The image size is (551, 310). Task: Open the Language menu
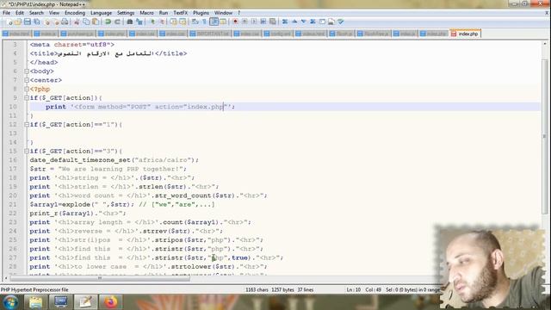pos(101,13)
